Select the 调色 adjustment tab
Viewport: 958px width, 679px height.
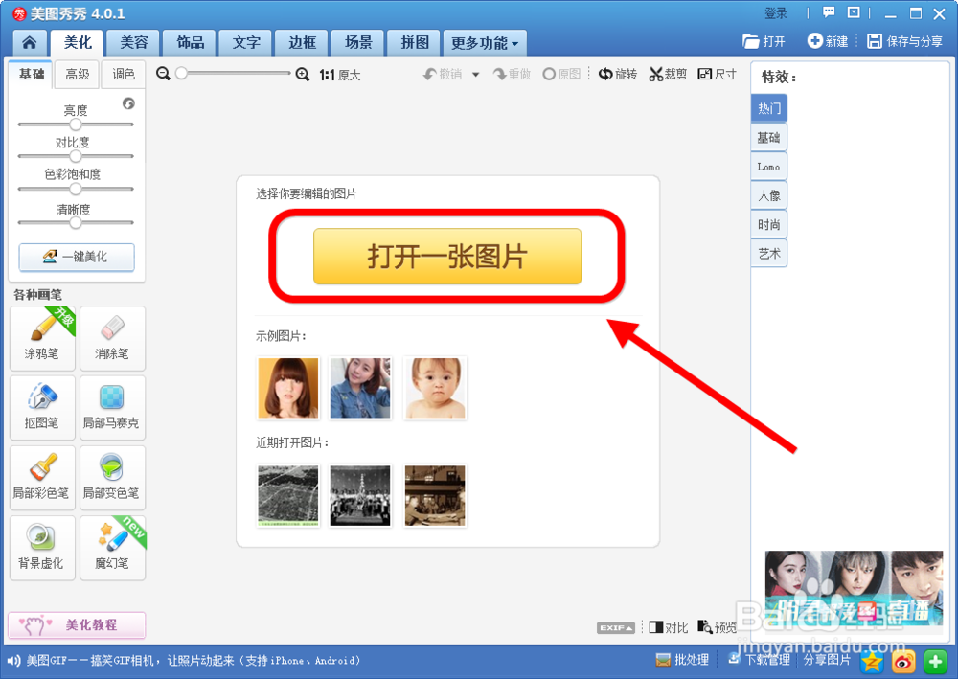pyautogui.click(x=124, y=75)
